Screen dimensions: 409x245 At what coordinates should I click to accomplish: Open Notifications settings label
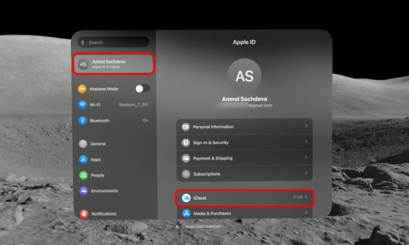coord(104,214)
